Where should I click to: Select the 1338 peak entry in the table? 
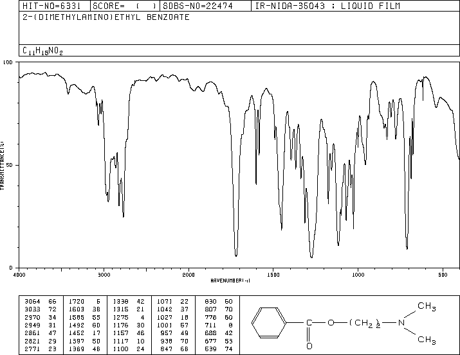point(129,302)
